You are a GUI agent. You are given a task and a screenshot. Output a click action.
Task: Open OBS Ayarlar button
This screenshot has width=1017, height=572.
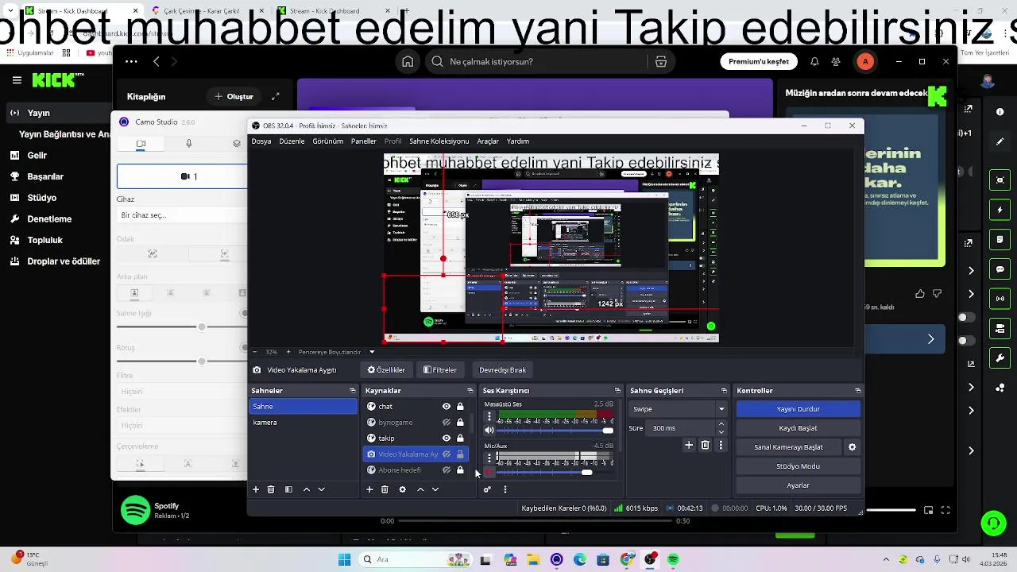pos(798,485)
